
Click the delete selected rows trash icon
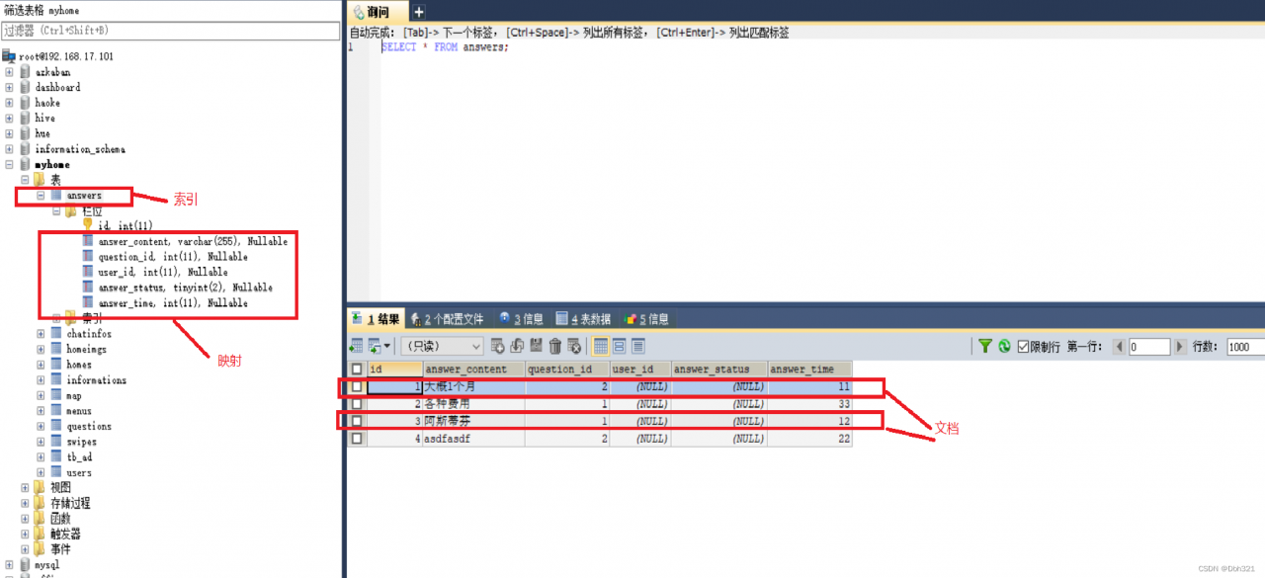point(555,346)
